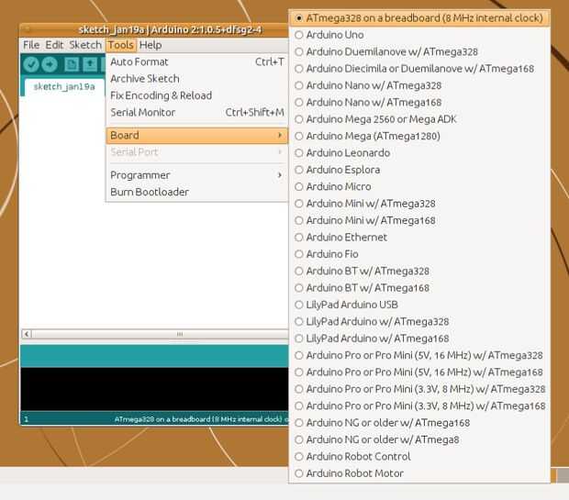Select Arduino Mini w/ ATmega168
This screenshot has height=500, width=569.
[419, 220]
